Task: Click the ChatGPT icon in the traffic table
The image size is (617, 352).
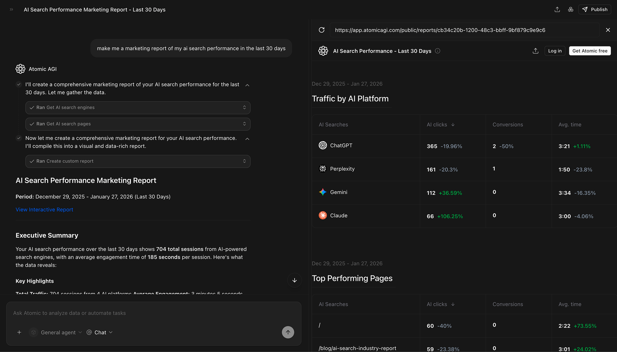Action: pos(323,145)
